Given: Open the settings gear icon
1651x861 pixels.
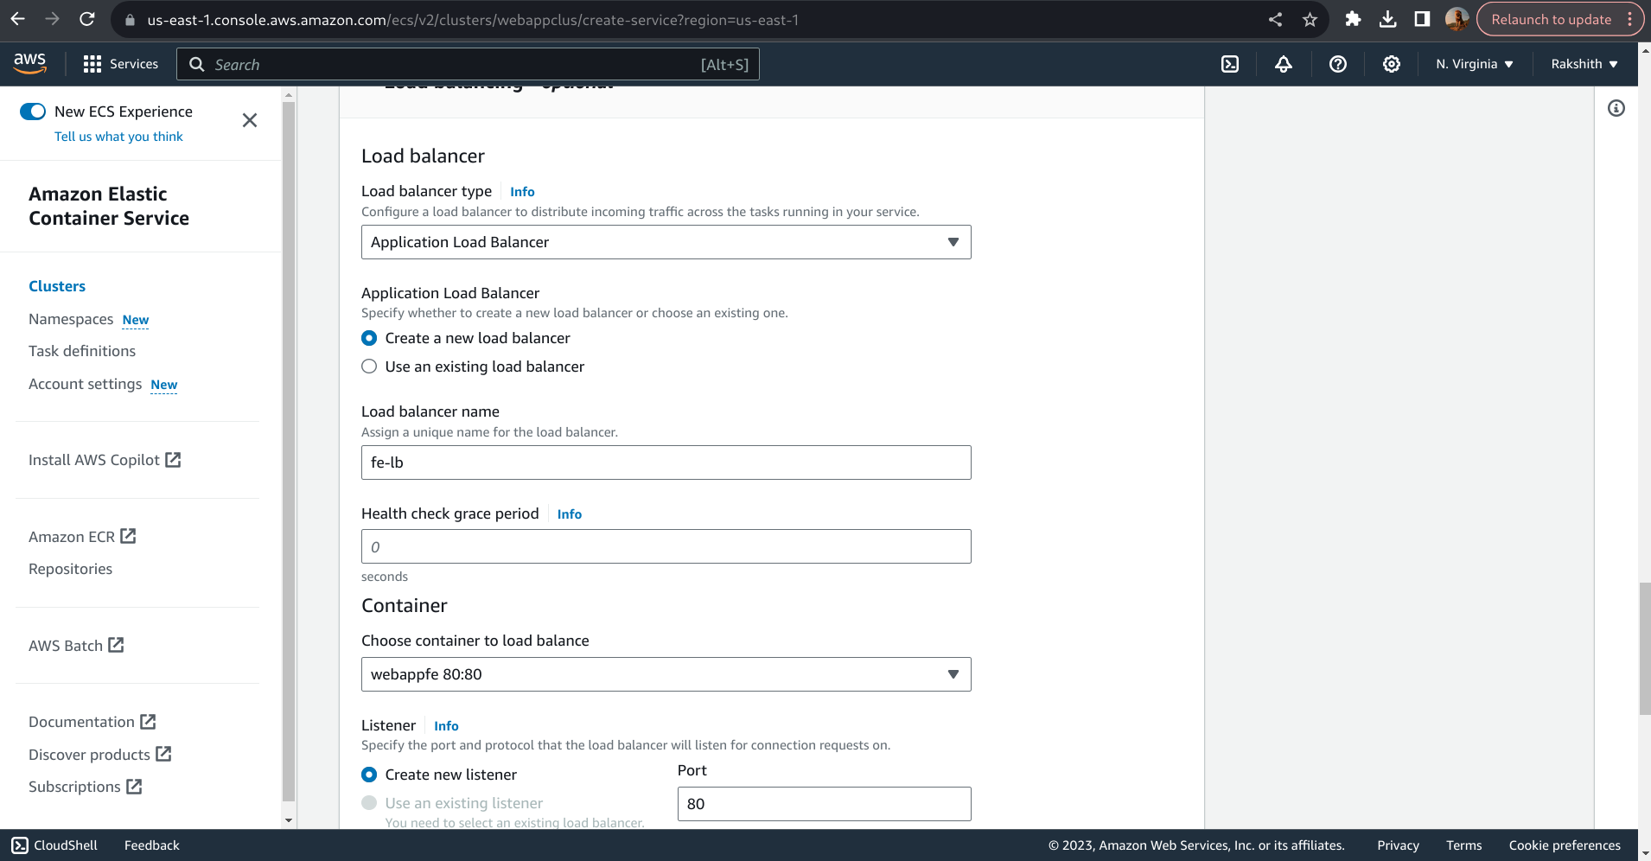Looking at the screenshot, I should click(x=1391, y=64).
